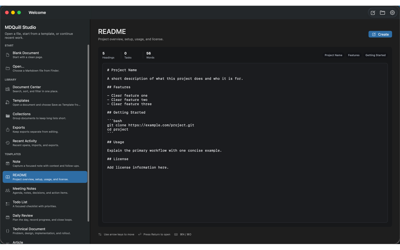400x250 pixels.
Task: Click the README template preview text area
Action: [x=245, y=143]
